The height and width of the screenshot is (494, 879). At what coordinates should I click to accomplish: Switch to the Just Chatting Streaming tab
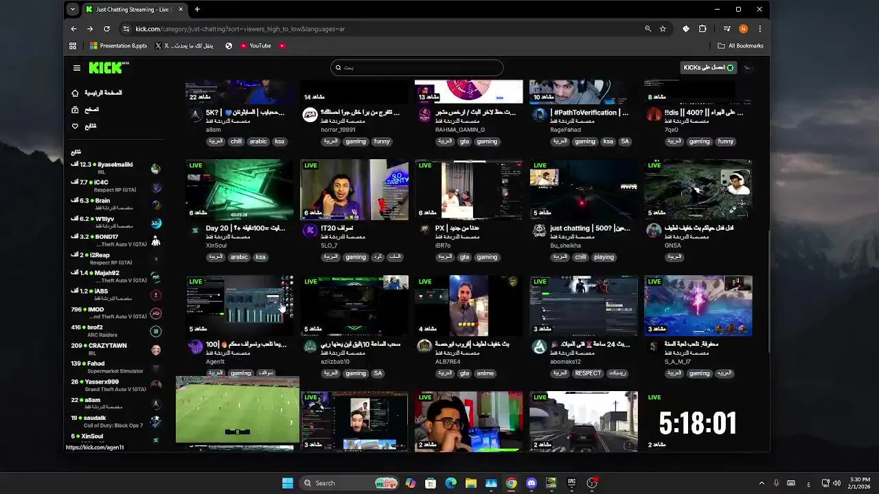(134, 10)
